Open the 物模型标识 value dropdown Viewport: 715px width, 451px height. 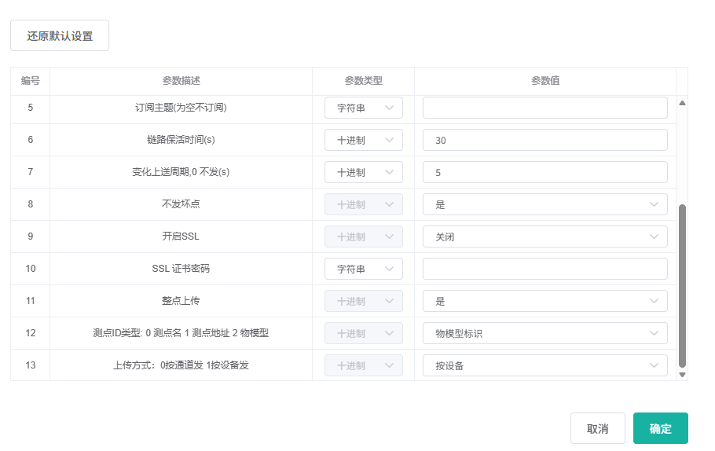coord(544,333)
